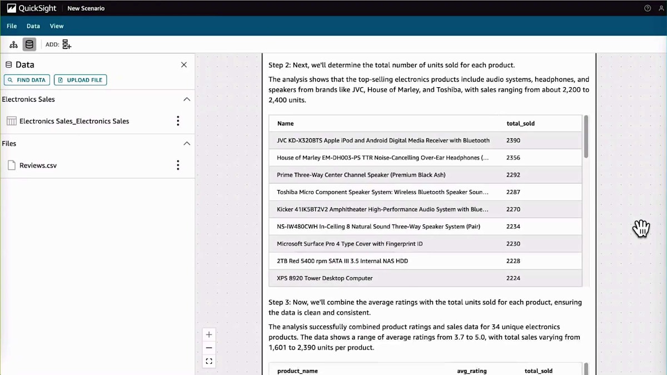667x375 pixels.
Task: Open the File menu
Action: [12, 26]
